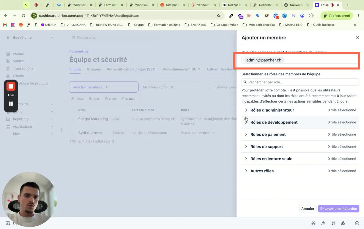
Task: Expand Rôles d'administrateur section
Action: pyautogui.click(x=300, y=110)
